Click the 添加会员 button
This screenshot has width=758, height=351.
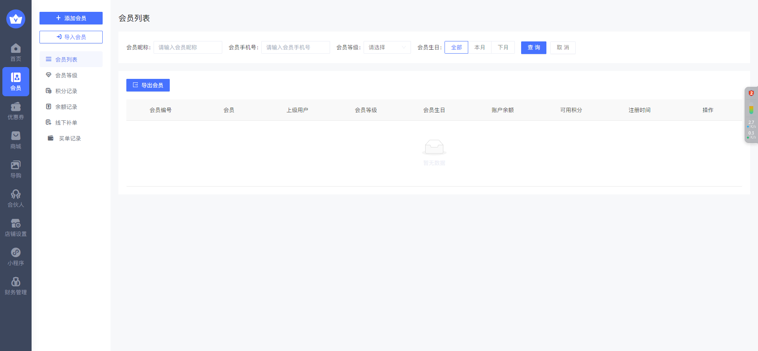pyautogui.click(x=71, y=18)
